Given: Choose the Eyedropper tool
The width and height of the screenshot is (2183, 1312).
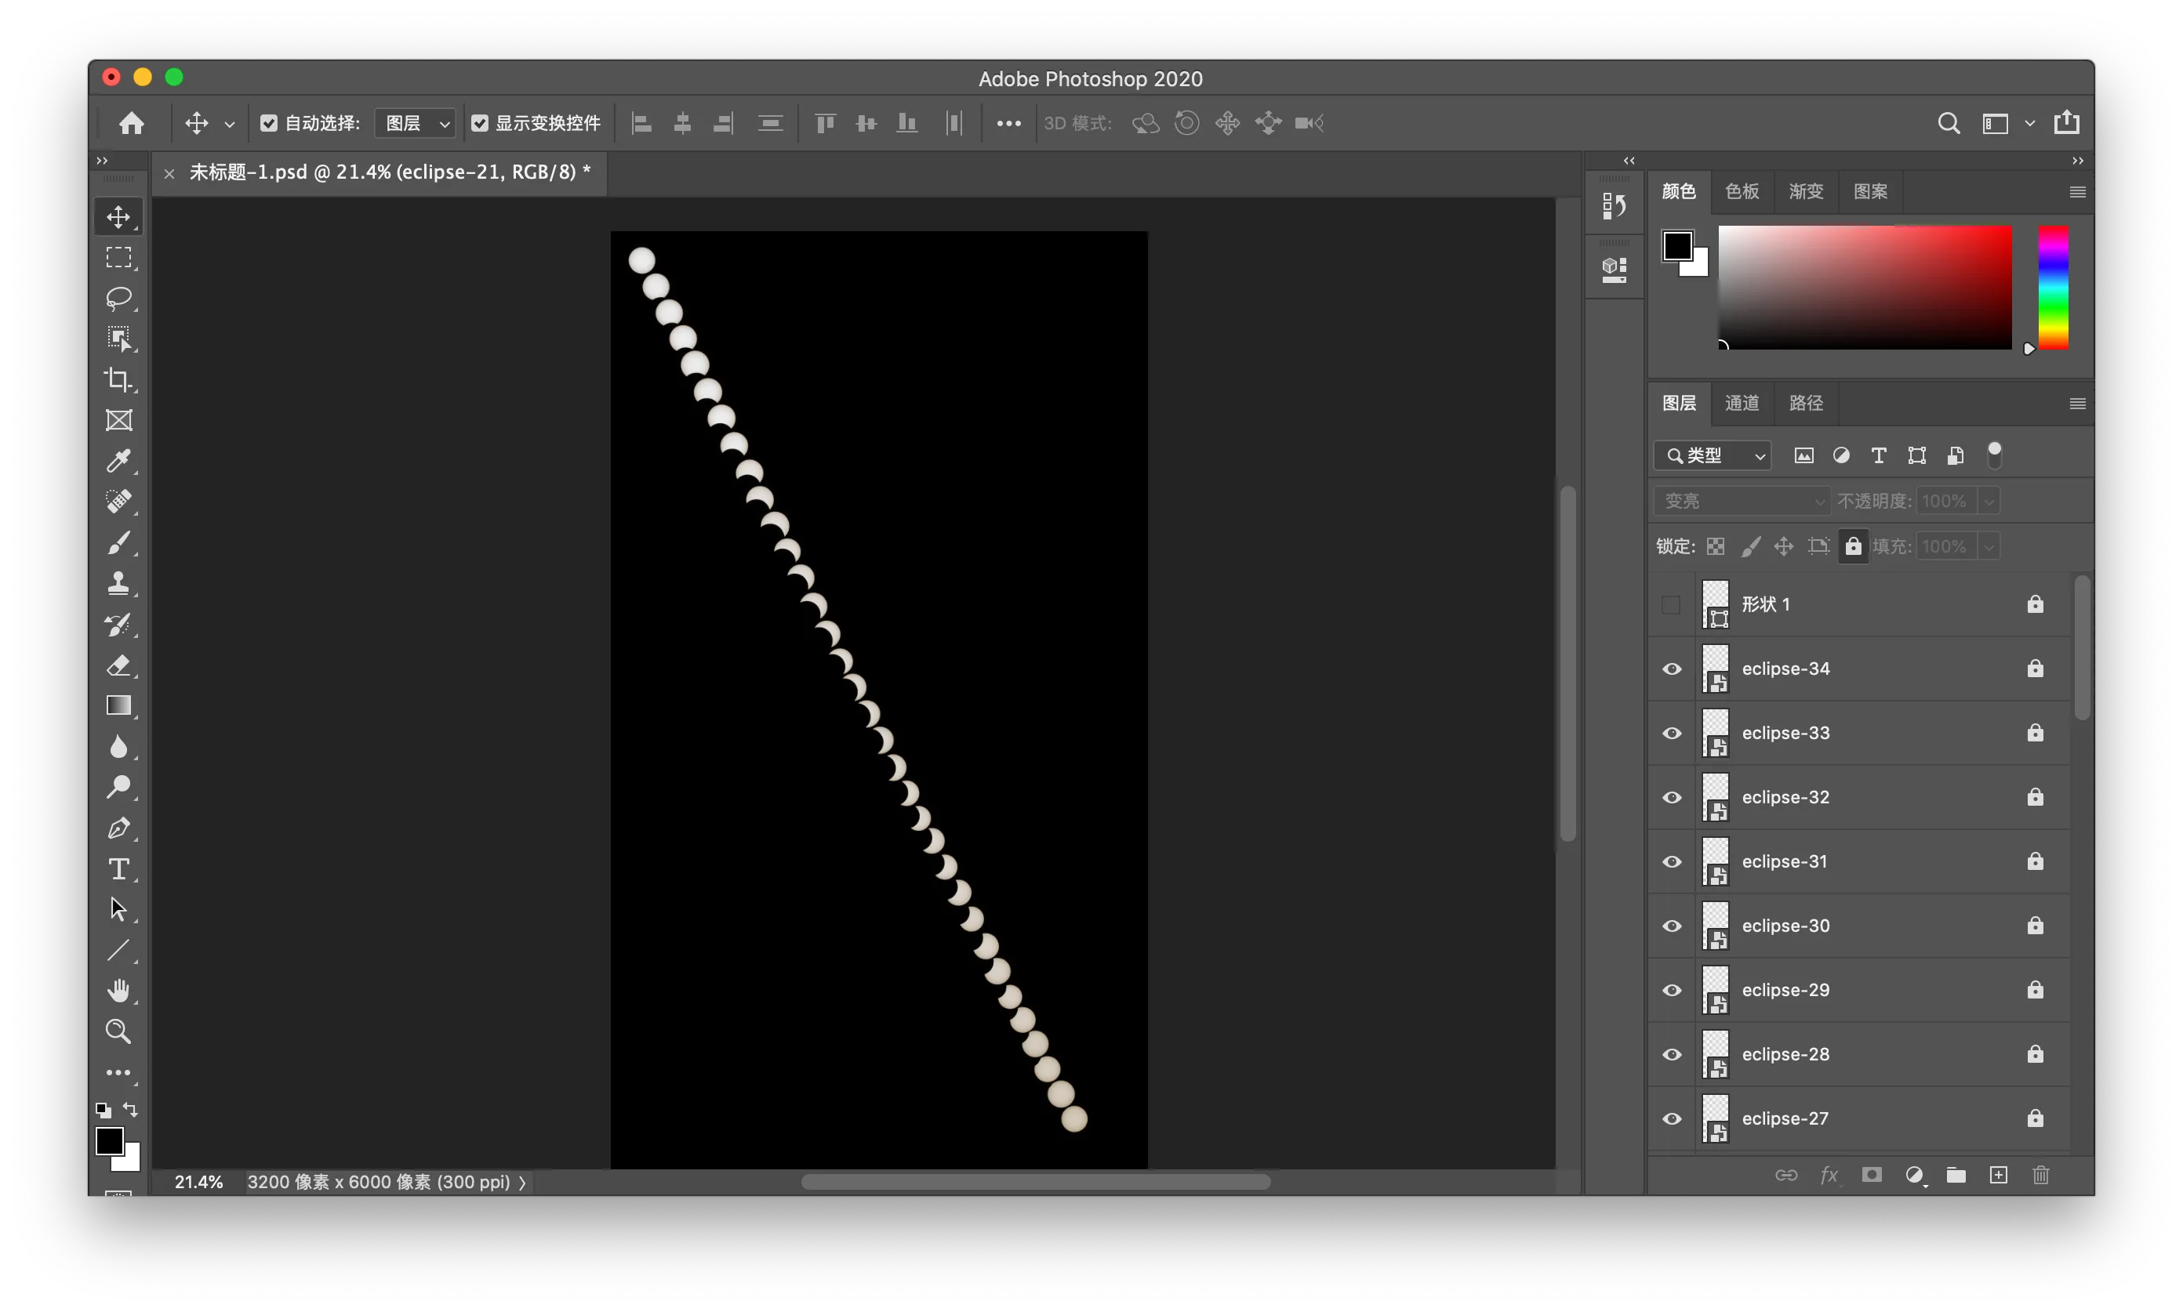Looking at the screenshot, I should (x=119, y=461).
